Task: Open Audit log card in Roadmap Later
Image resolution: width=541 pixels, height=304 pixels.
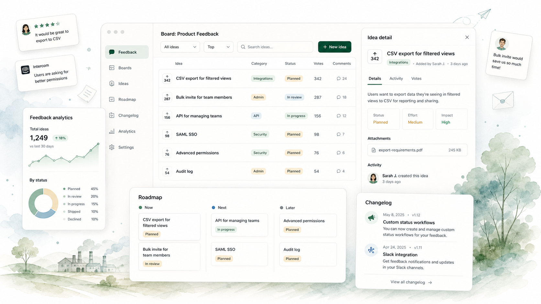Action: tap(308, 254)
